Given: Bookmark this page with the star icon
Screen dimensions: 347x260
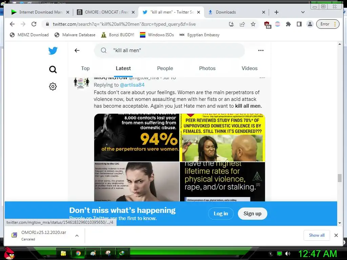Looking at the screenshot, I should pos(253,24).
